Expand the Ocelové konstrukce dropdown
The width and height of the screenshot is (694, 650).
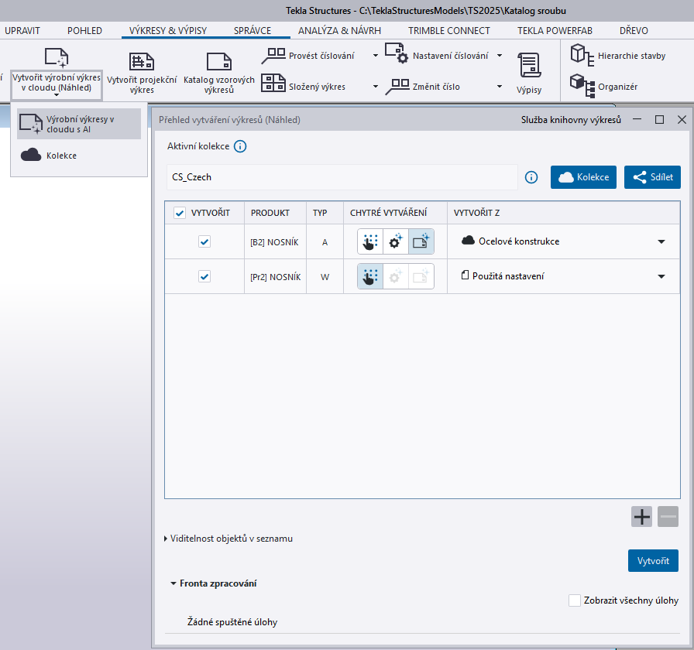(x=661, y=242)
